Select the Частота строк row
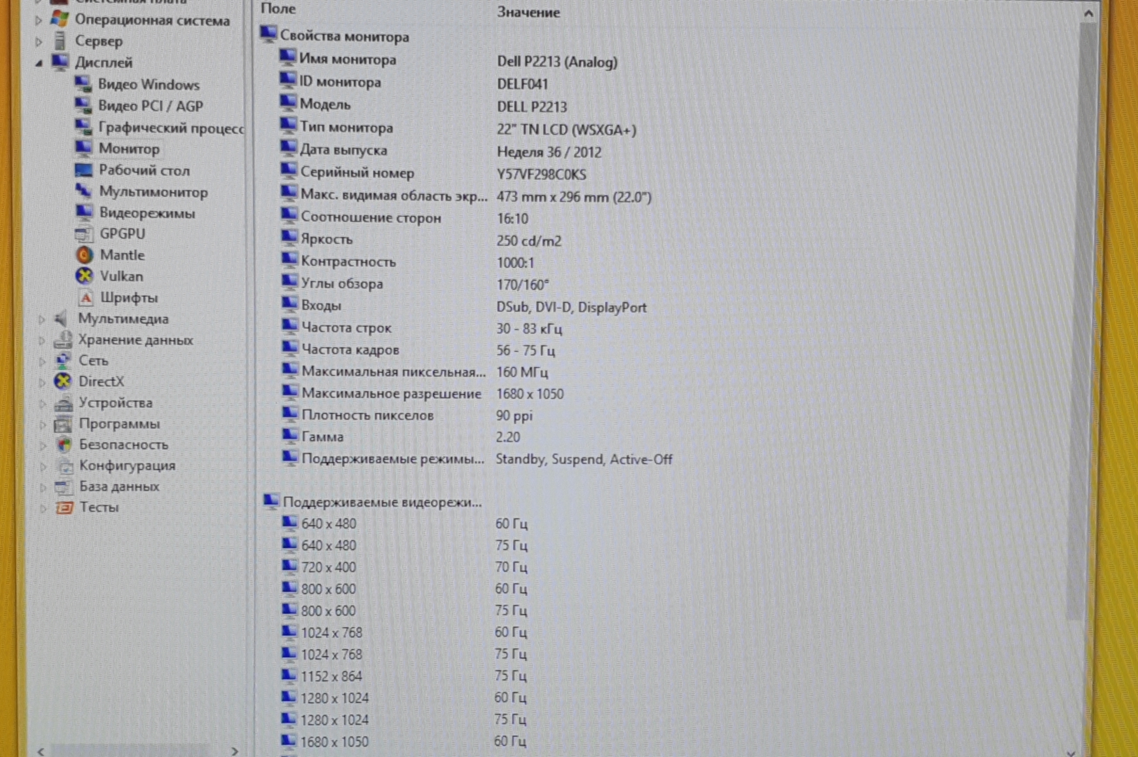The image size is (1138, 757). [422, 328]
